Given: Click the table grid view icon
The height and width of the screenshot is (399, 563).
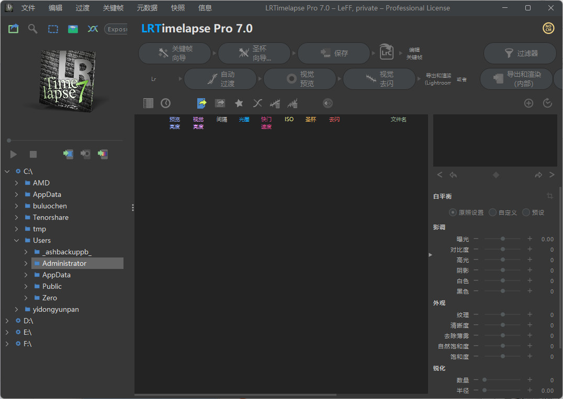Looking at the screenshot, I should tap(148, 103).
